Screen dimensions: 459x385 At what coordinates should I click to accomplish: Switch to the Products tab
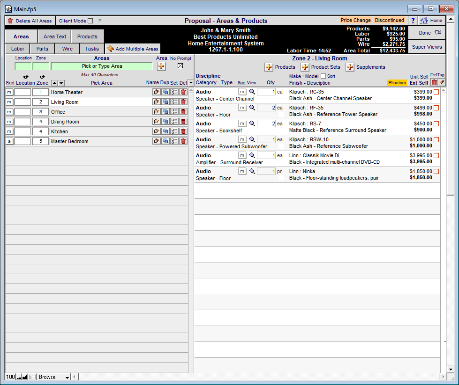pyautogui.click(x=87, y=36)
